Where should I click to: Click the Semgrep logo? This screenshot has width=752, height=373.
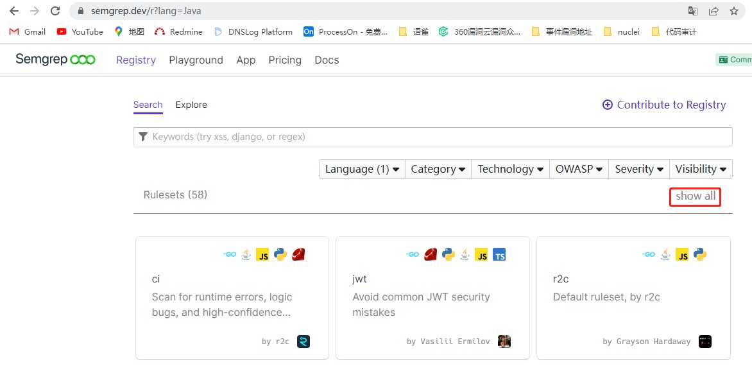[55, 60]
